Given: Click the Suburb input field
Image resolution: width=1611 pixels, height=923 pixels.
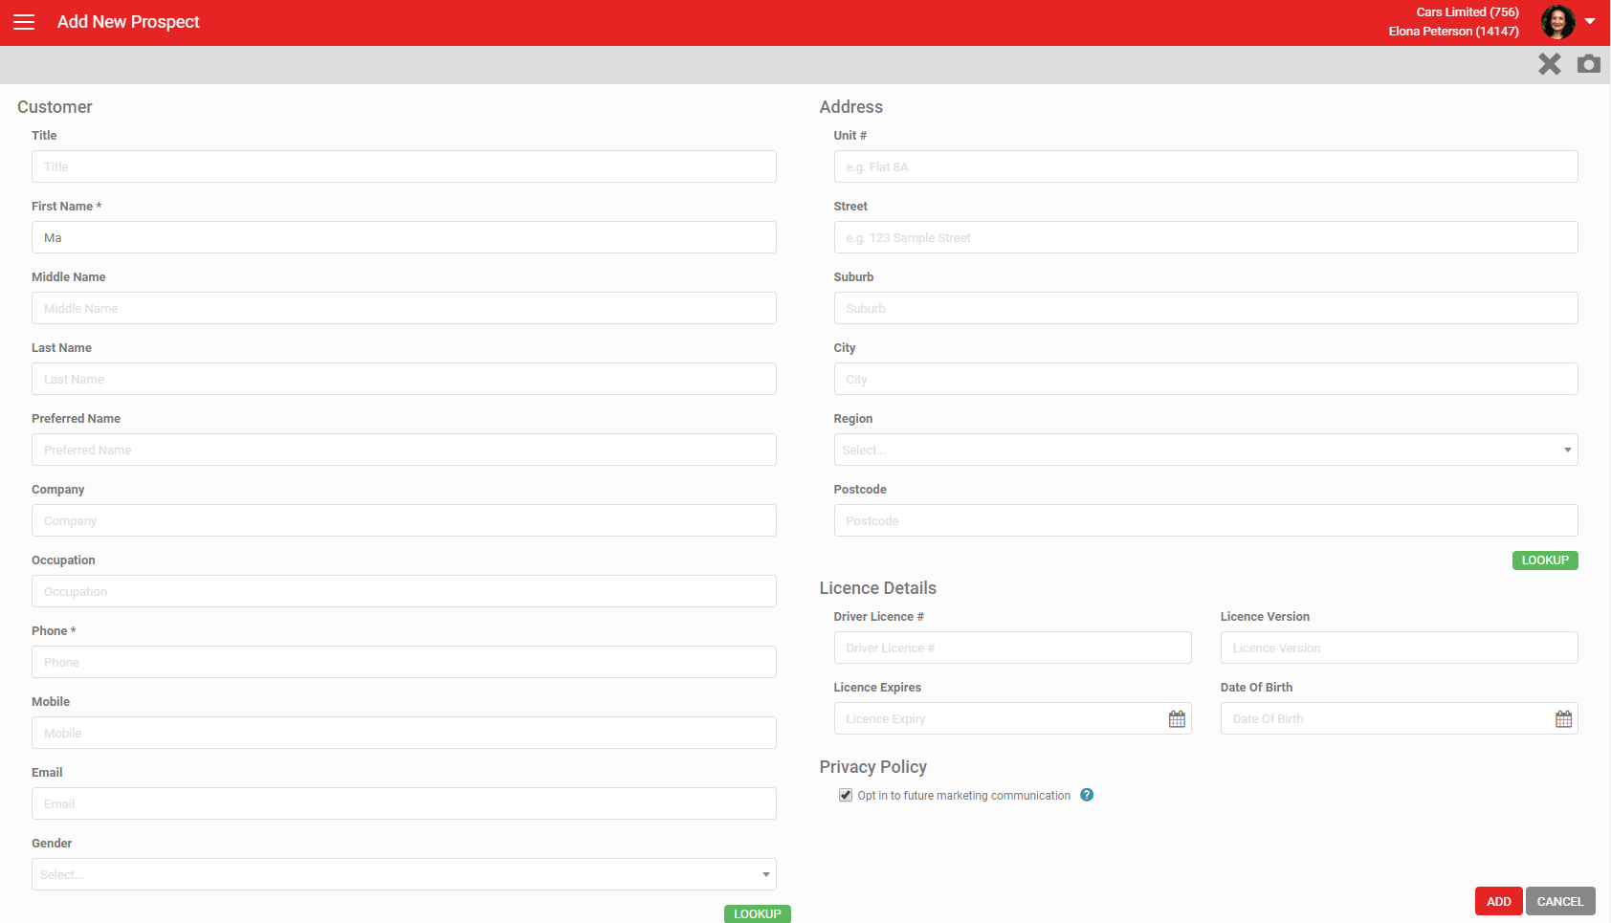Looking at the screenshot, I should coord(1205,308).
